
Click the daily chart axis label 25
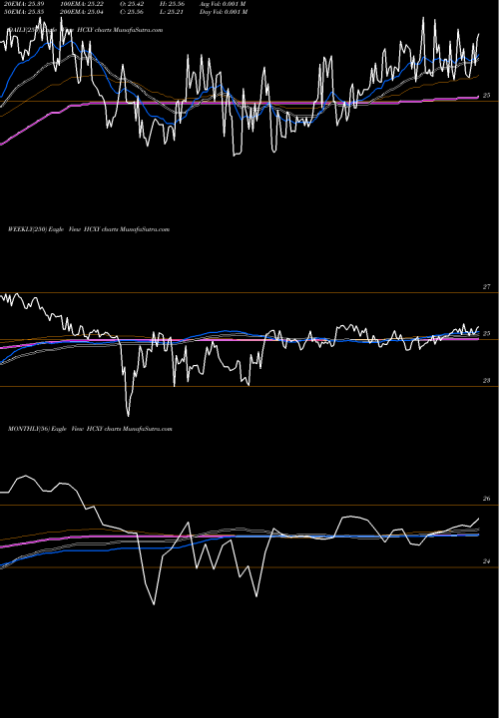[x=486, y=96]
